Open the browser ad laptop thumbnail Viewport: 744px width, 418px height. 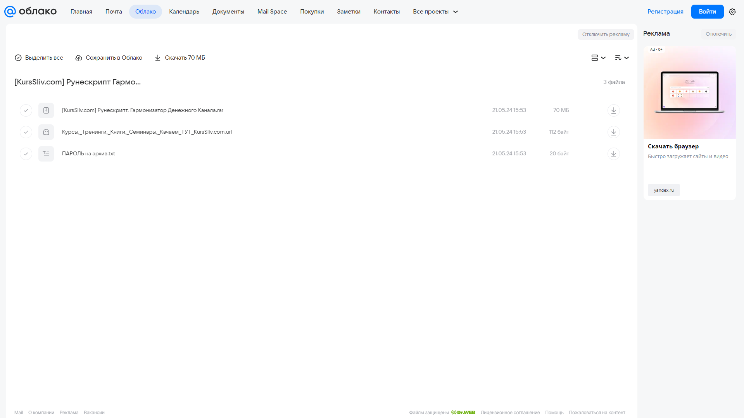click(x=689, y=93)
